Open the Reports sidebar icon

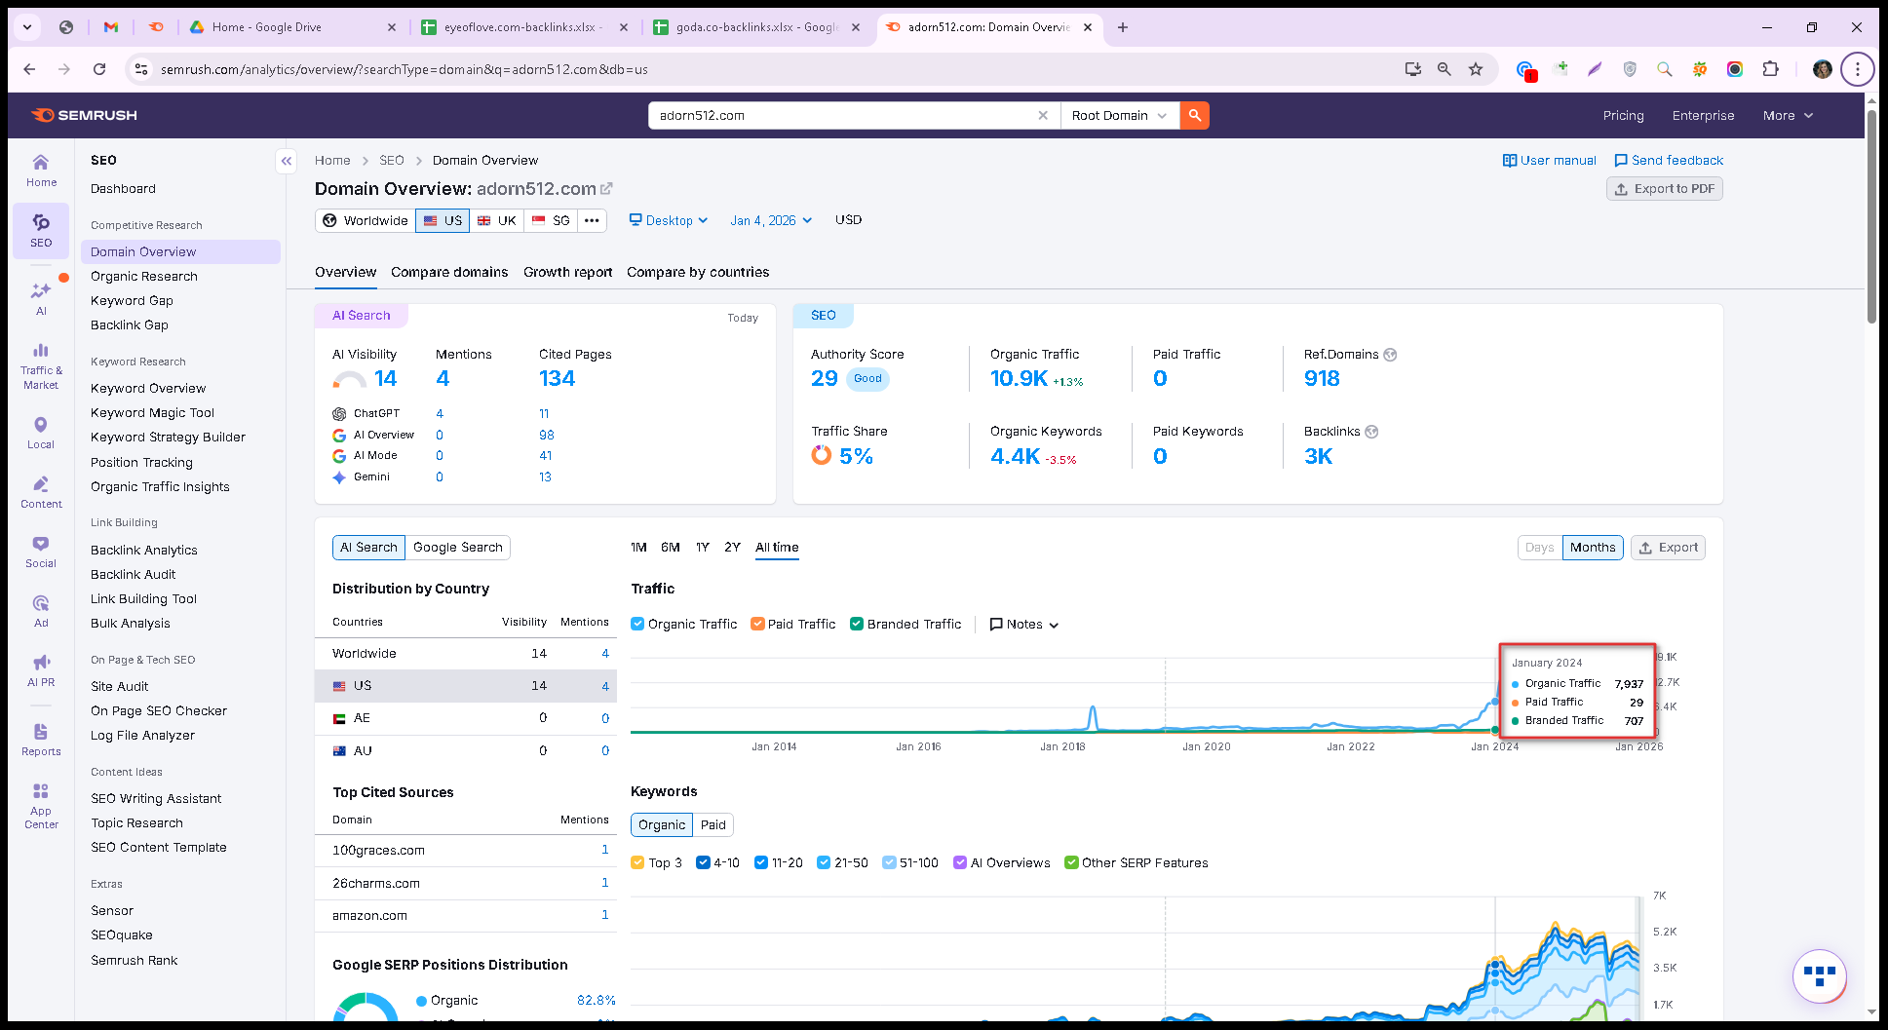point(41,739)
